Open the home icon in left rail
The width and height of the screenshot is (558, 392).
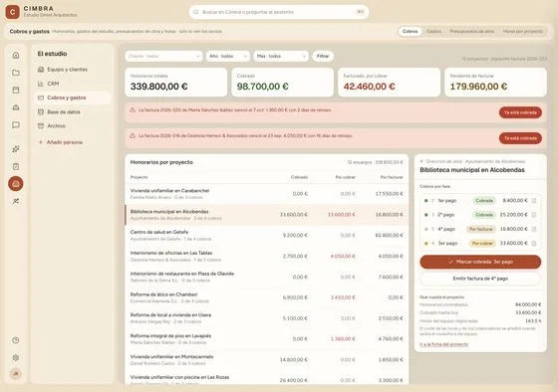point(16,55)
